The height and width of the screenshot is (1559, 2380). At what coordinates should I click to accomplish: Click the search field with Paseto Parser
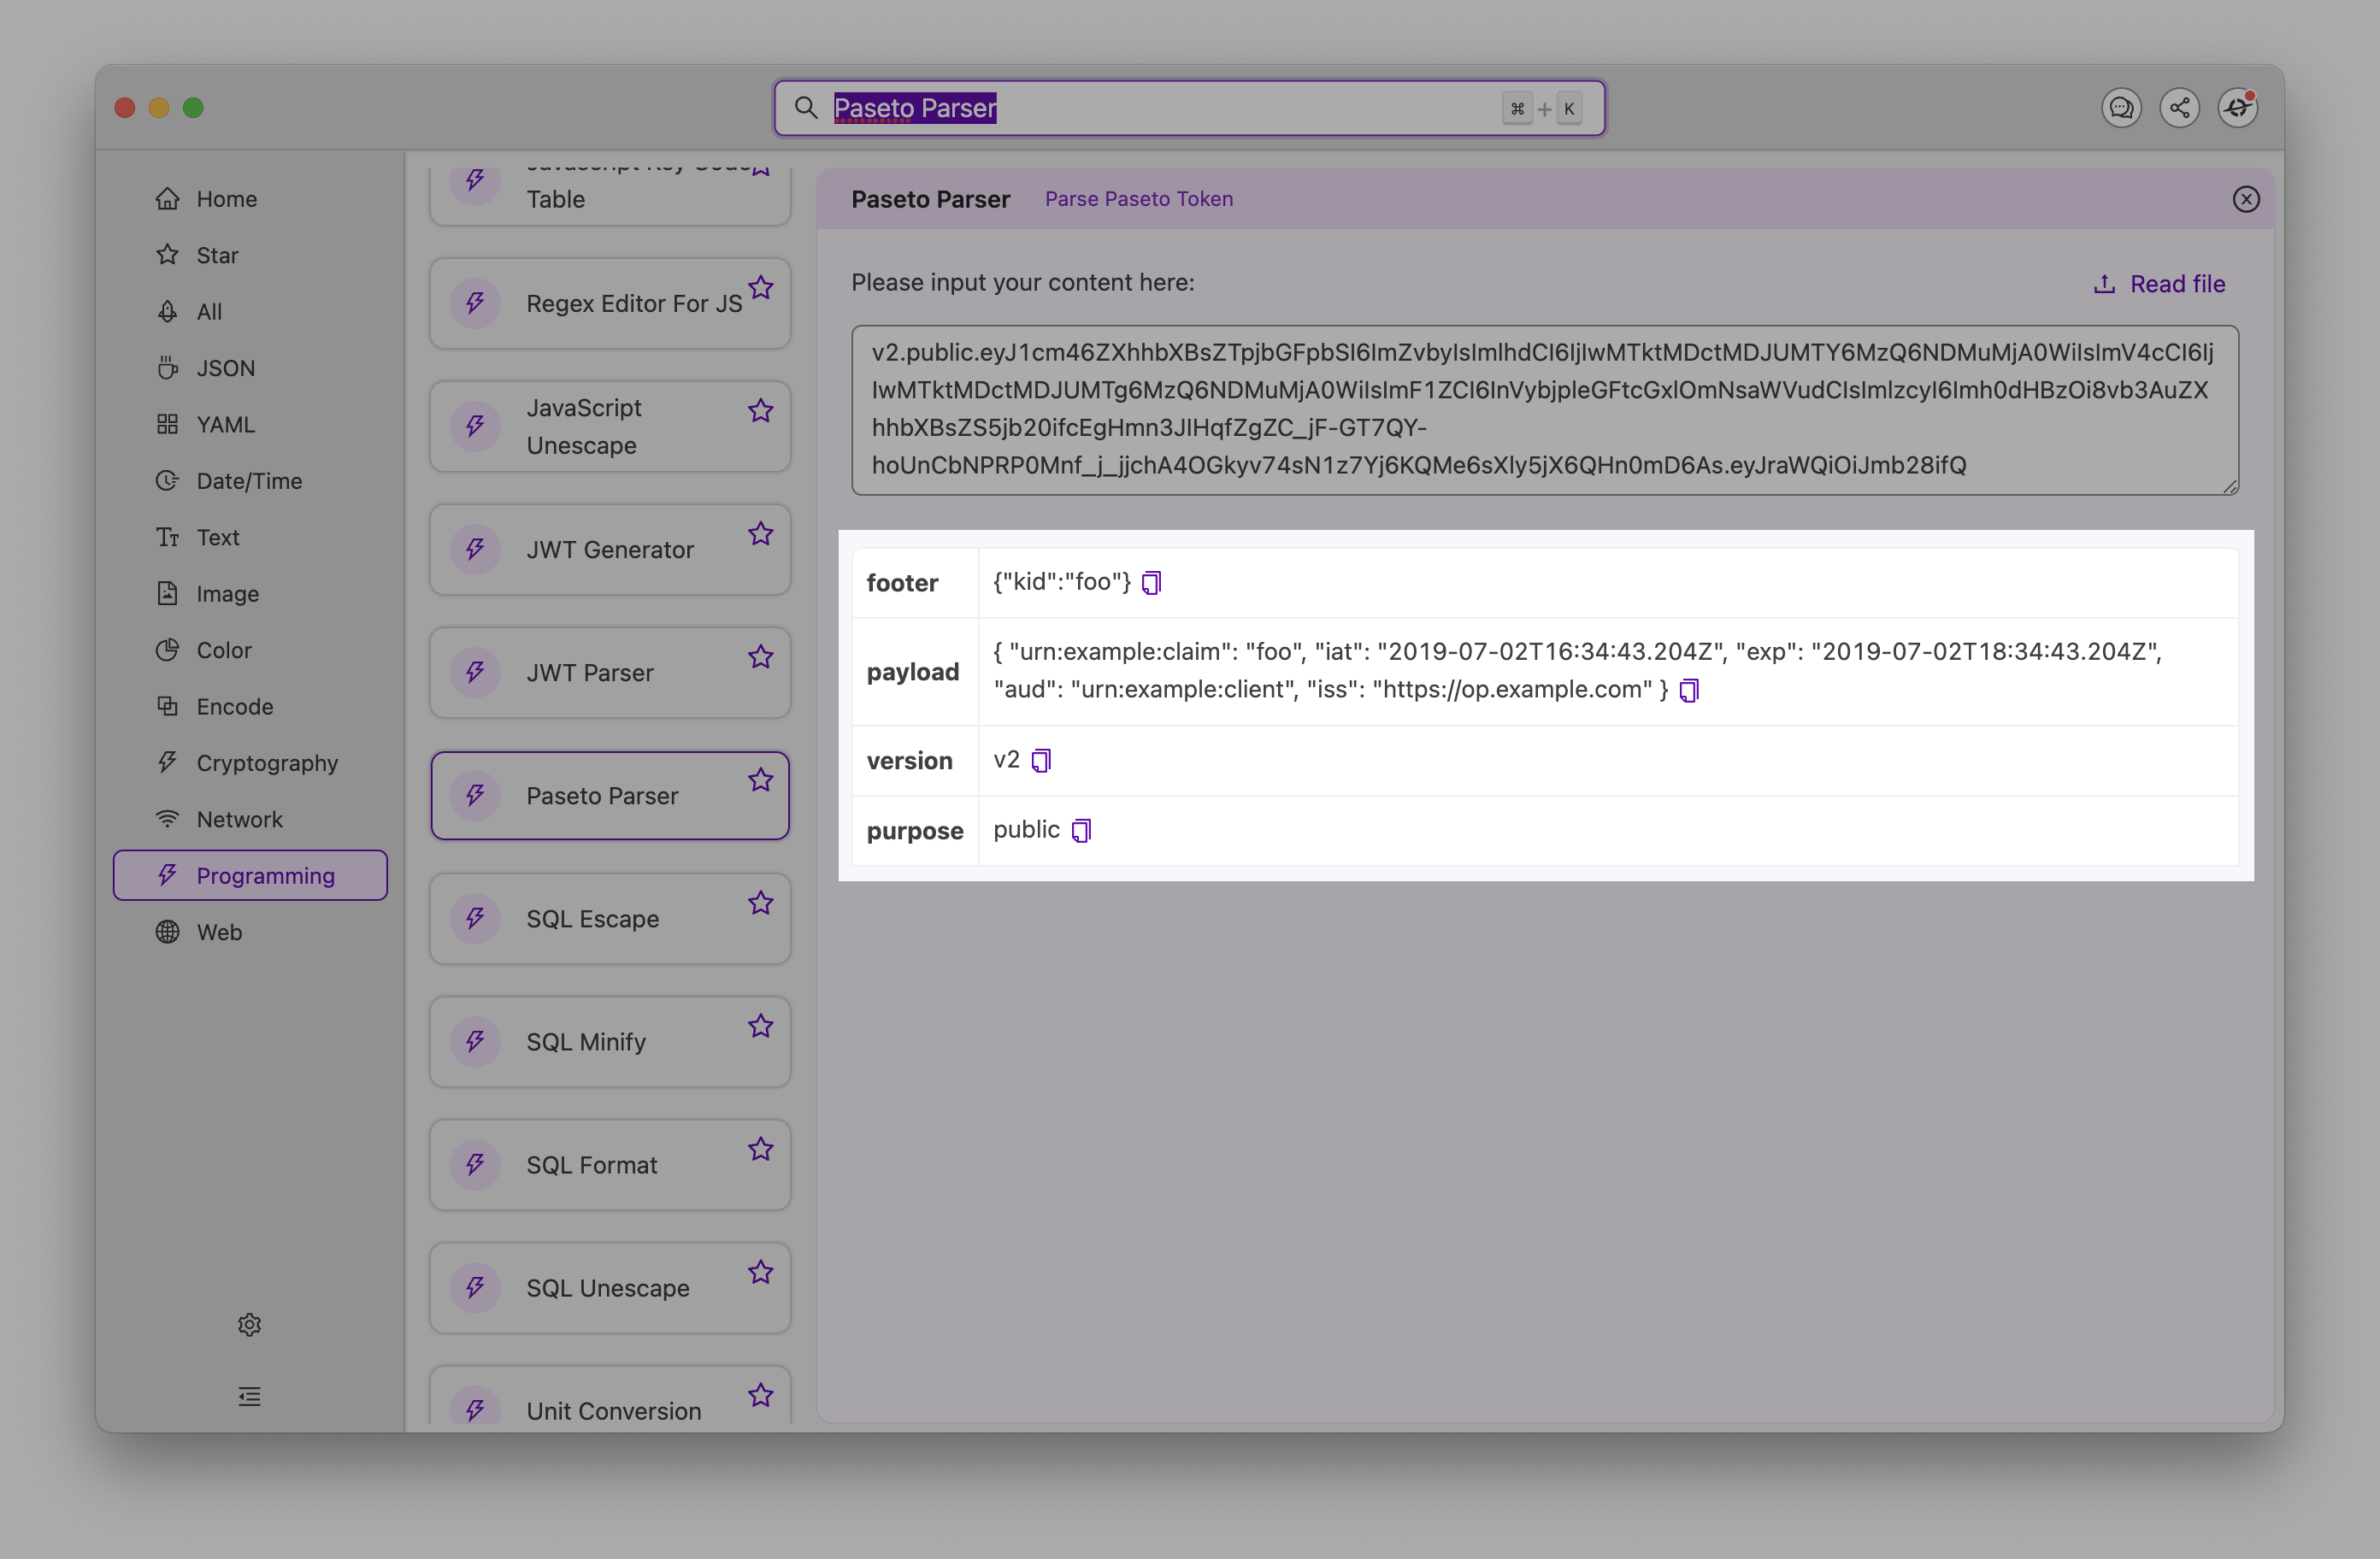1190,108
